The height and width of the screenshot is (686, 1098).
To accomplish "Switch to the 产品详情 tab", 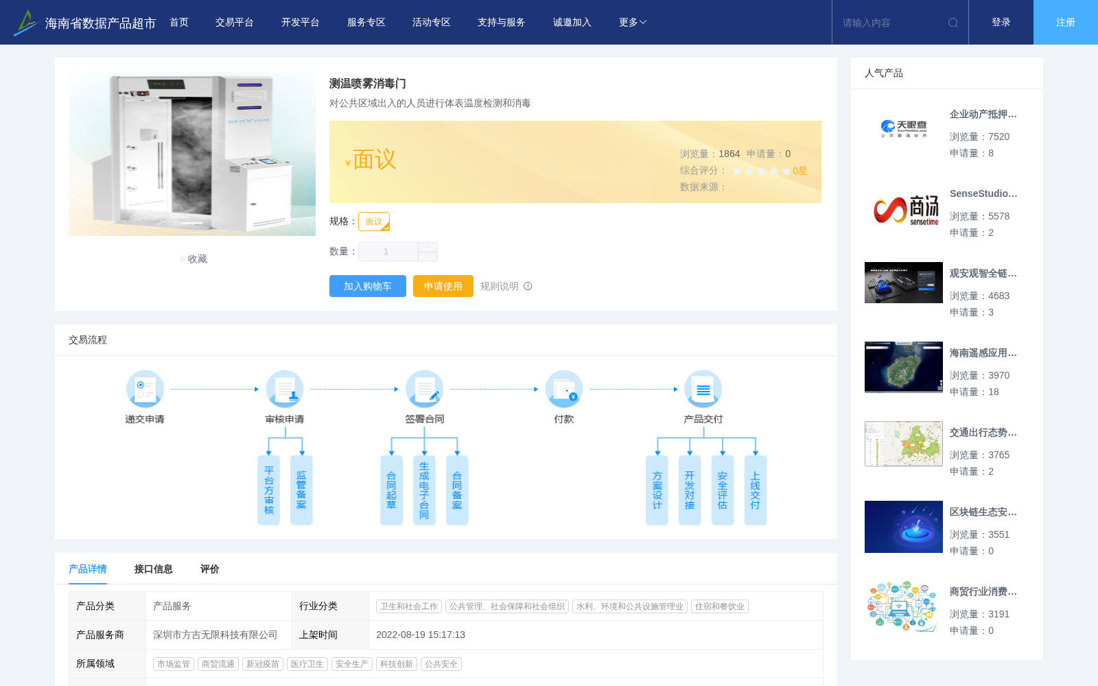I will tap(88, 569).
